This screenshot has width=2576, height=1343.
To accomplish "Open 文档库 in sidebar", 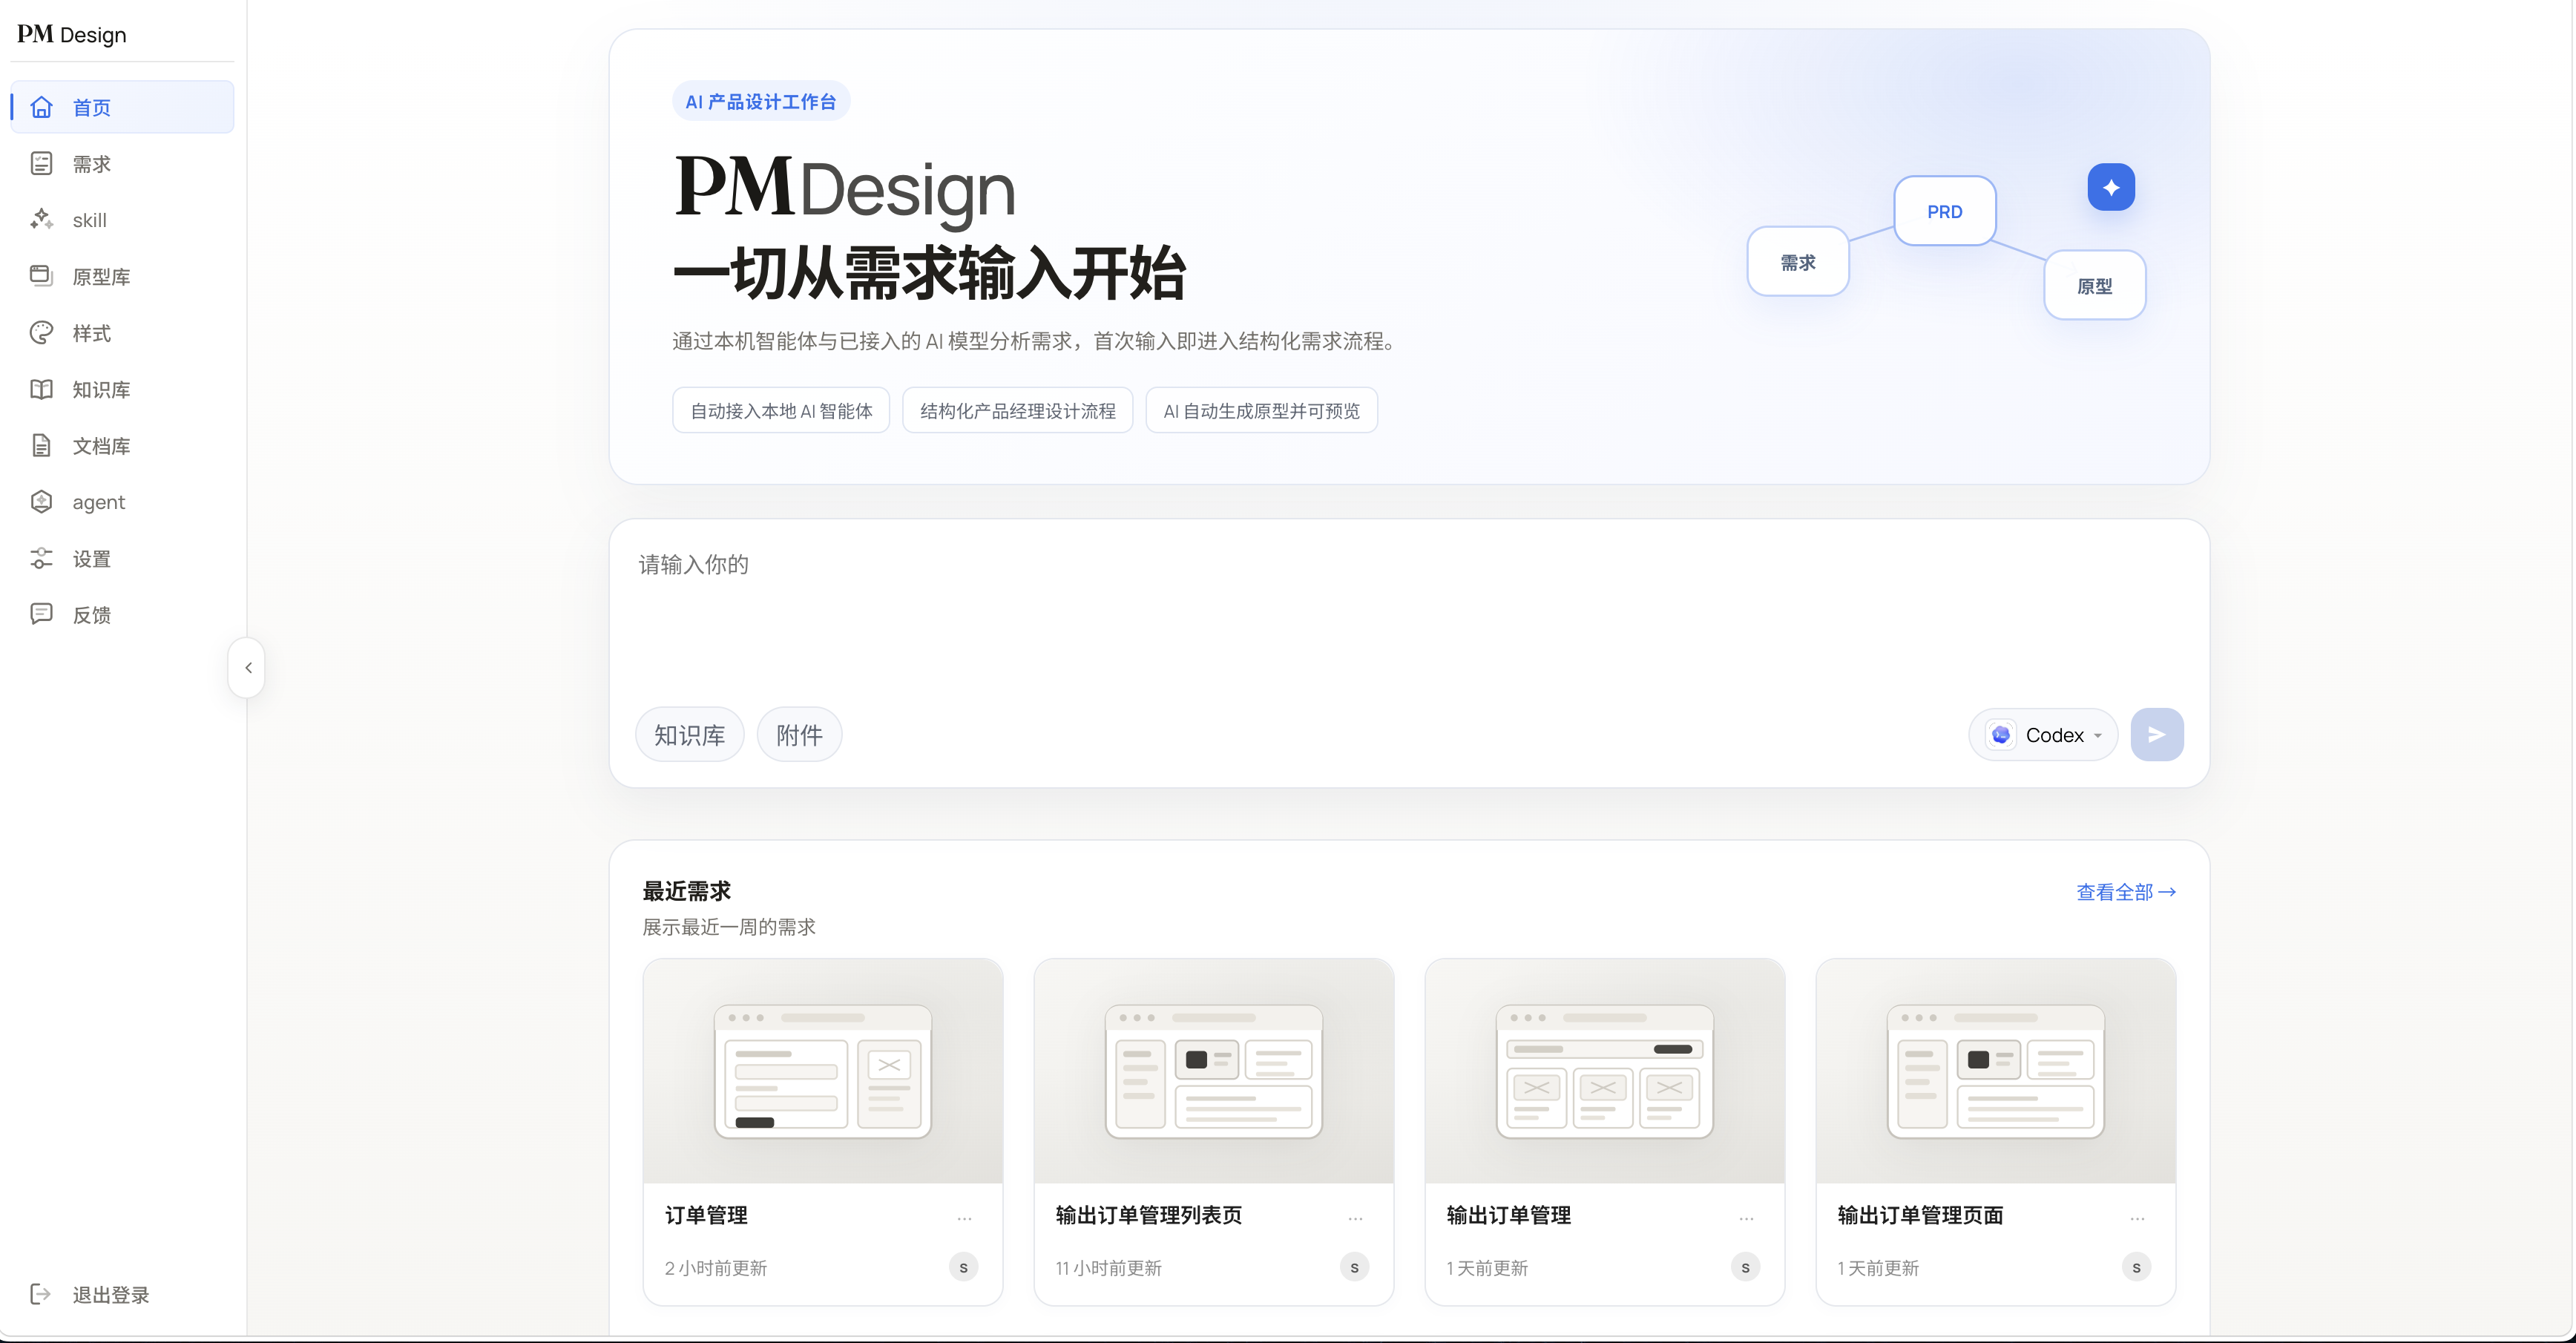I will [x=122, y=445].
